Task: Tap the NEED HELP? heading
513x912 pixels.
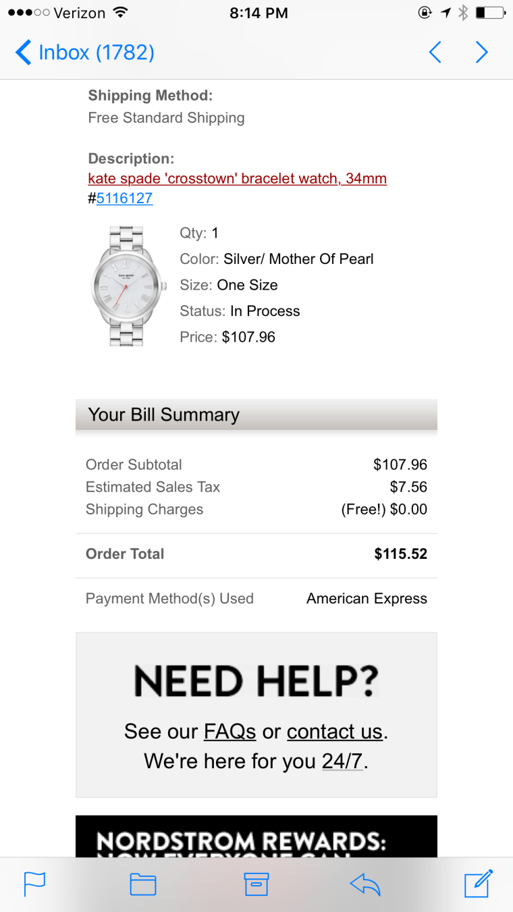Action: (x=256, y=680)
